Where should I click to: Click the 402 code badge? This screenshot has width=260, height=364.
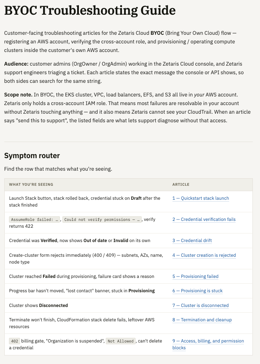pyautogui.click(x=14, y=341)
